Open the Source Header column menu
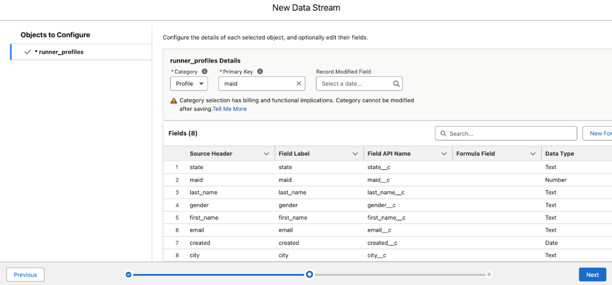The width and height of the screenshot is (612, 285). [x=267, y=153]
